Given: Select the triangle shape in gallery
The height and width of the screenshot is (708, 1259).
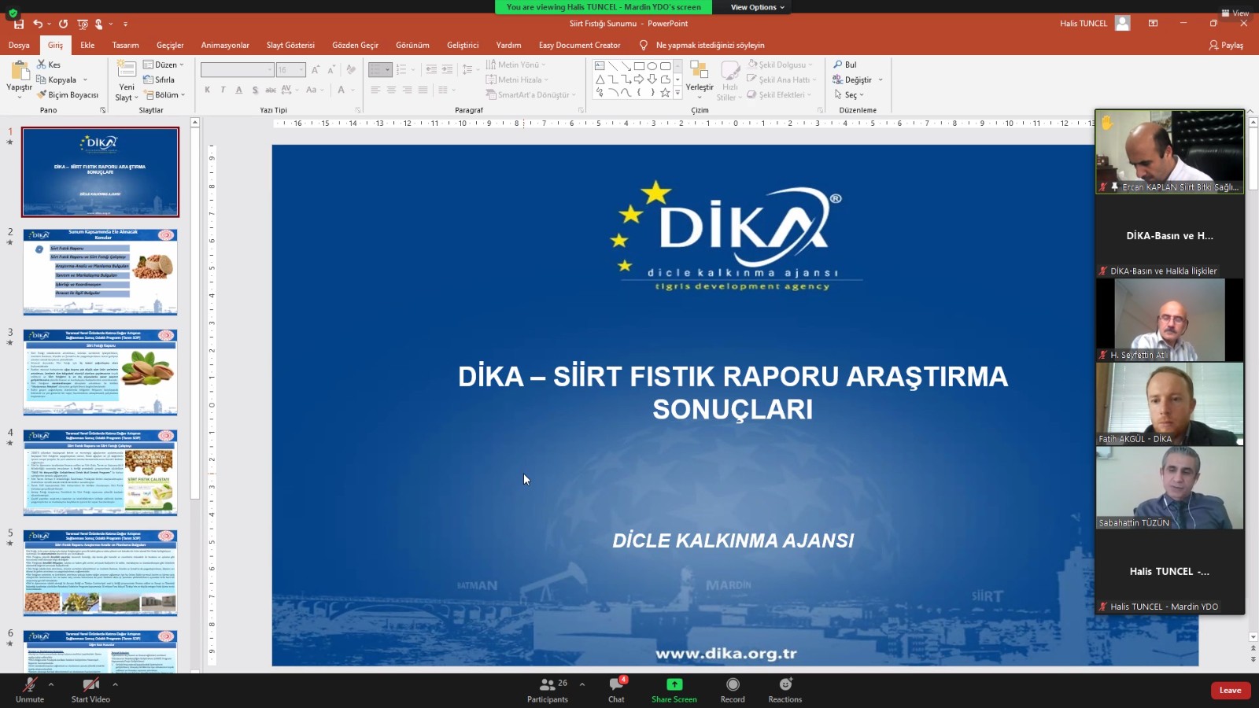Looking at the screenshot, I should [600, 79].
